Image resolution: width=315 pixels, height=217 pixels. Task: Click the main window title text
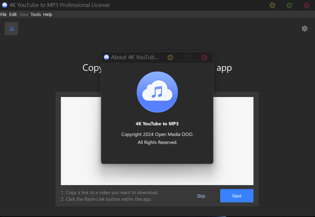pos(60,5)
